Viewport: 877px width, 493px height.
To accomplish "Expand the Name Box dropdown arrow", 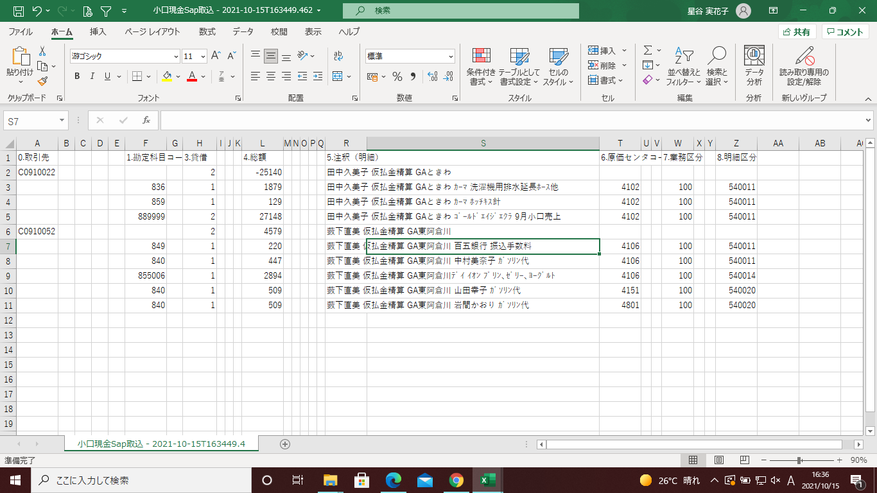I will 62,120.
